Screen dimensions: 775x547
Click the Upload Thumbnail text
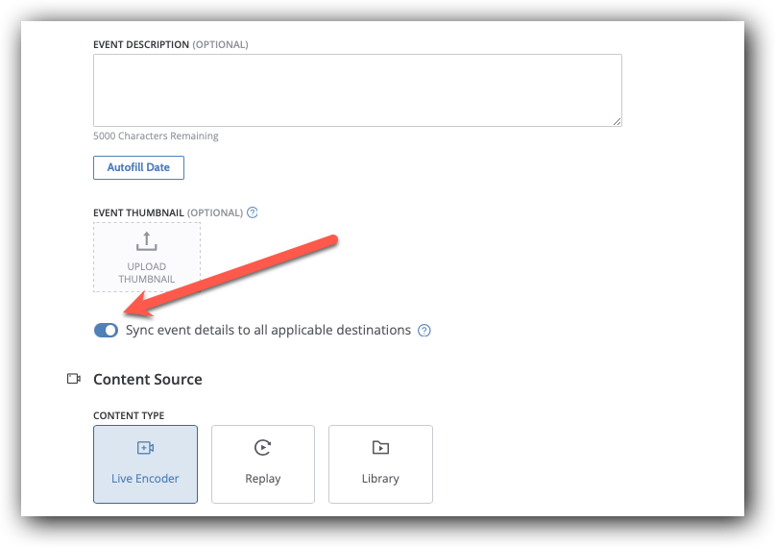click(147, 273)
